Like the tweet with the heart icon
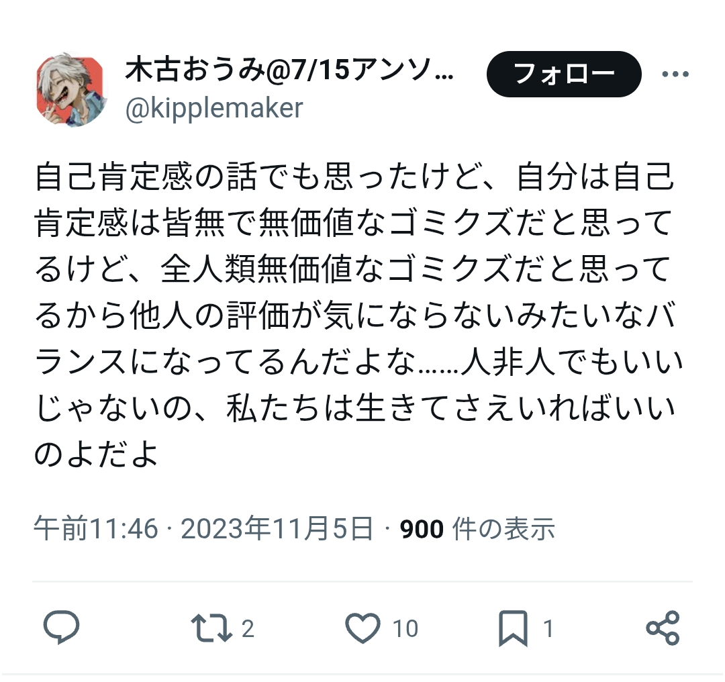725x682 pixels. click(363, 628)
